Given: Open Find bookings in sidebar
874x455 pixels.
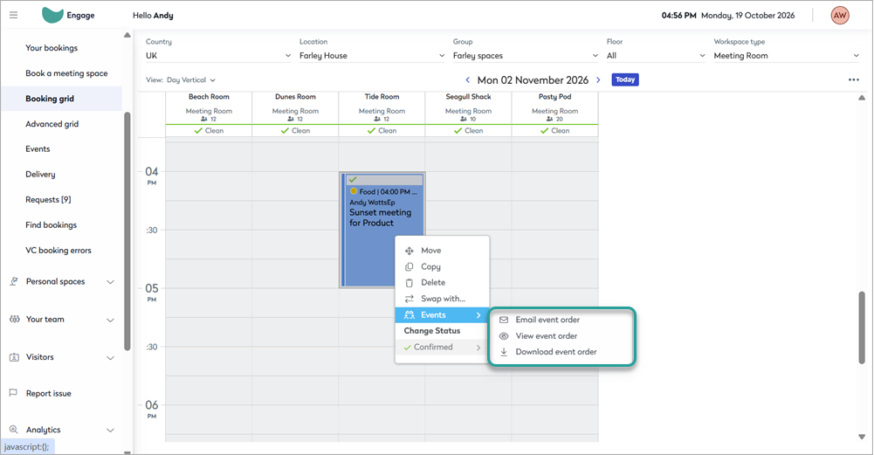Looking at the screenshot, I should coord(51,225).
